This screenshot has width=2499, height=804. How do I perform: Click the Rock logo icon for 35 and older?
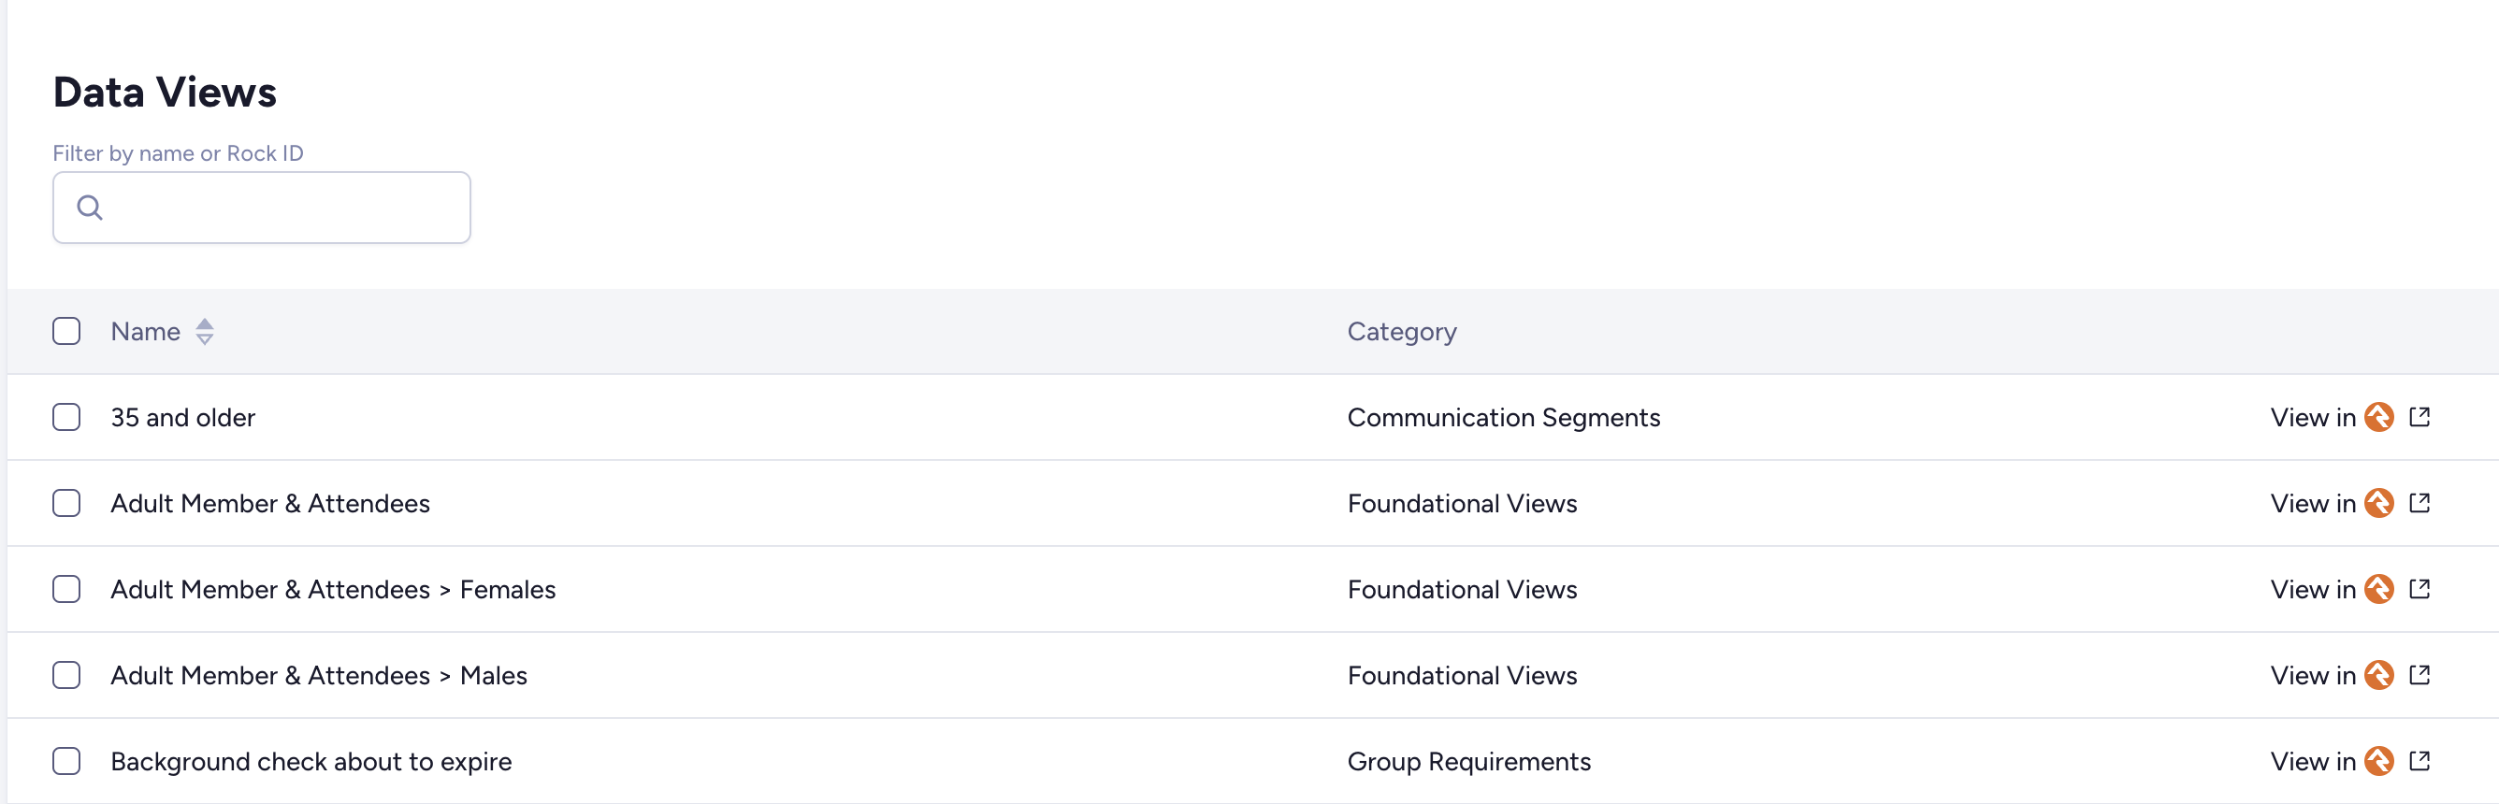point(2377,417)
